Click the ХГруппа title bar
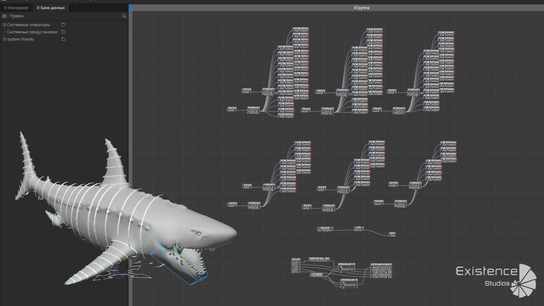Image resolution: width=544 pixels, height=306 pixels. 361,8
